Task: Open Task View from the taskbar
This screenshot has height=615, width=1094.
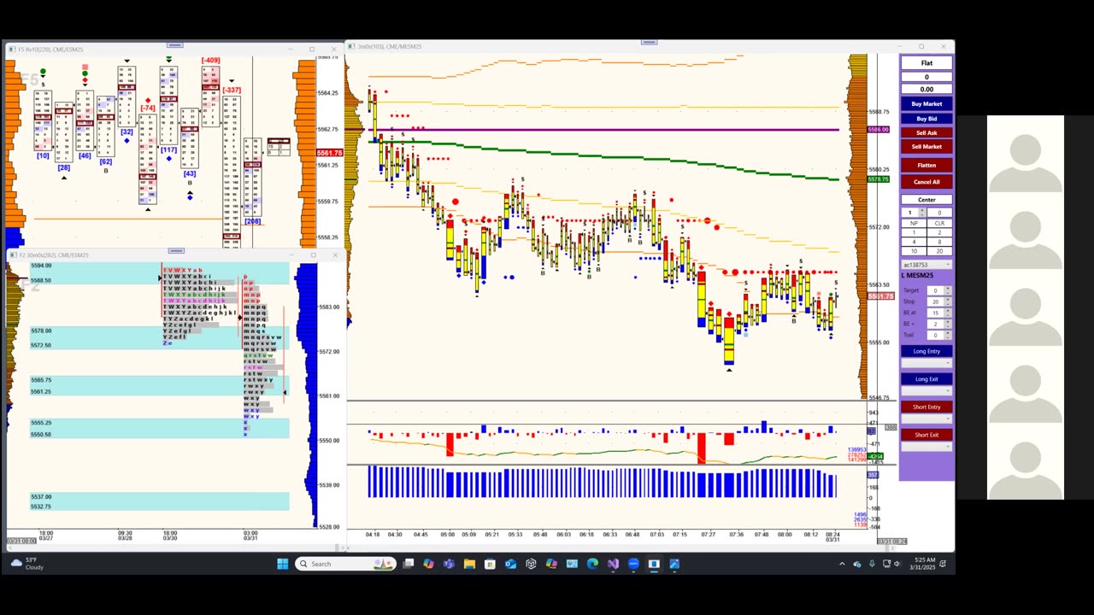Action: 409,564
